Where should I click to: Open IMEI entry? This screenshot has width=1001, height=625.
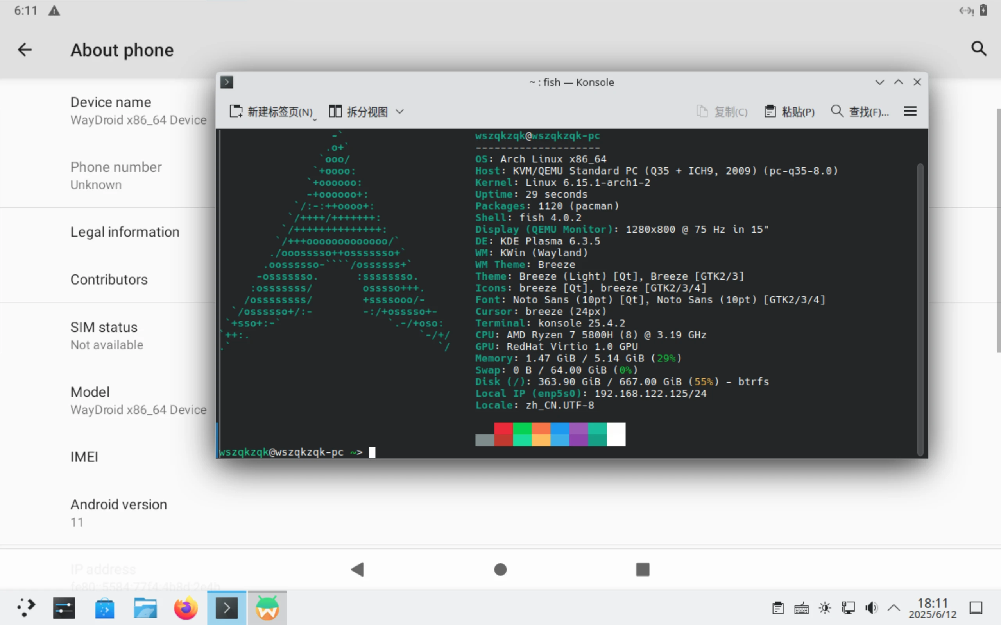coord(84,457)
